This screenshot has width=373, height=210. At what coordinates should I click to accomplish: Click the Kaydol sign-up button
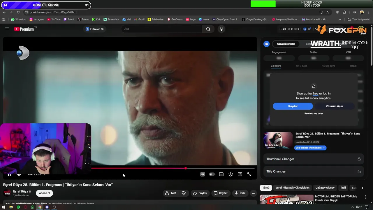[293, 106]
